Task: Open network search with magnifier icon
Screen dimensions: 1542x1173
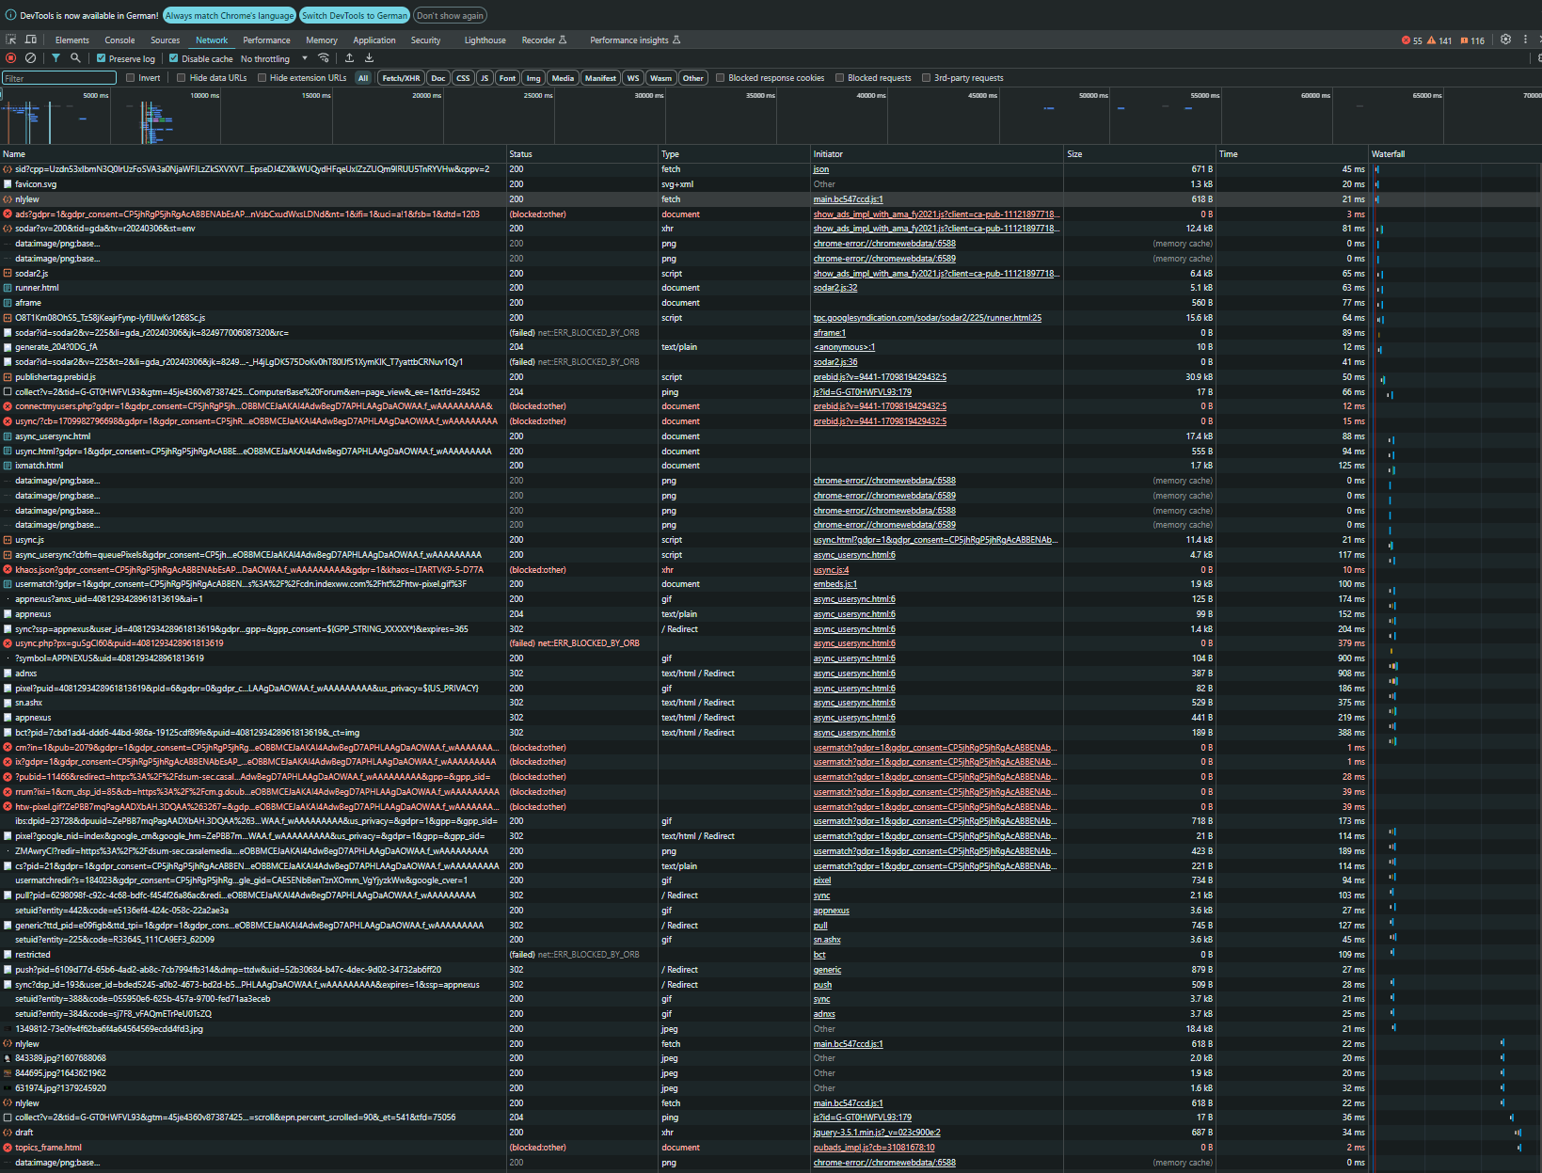Action: pos(75,58)
